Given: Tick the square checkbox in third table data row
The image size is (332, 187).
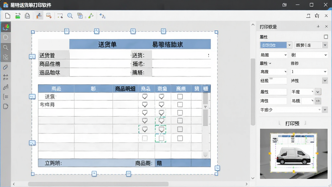Looking at the screenshot, I should (x=180, y=113).
